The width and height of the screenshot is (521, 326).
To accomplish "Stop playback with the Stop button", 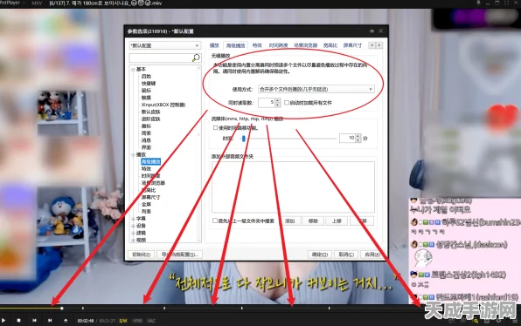I will [x=18, y=321].
